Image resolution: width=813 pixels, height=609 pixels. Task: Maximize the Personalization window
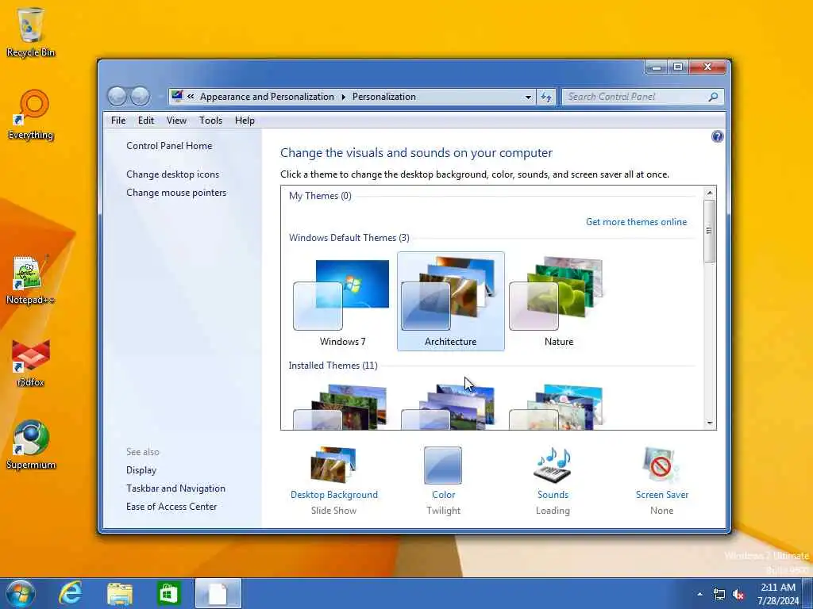[678, 67]
